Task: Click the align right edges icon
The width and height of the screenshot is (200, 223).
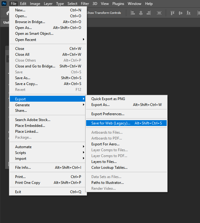Action: (x=149, y=13)
